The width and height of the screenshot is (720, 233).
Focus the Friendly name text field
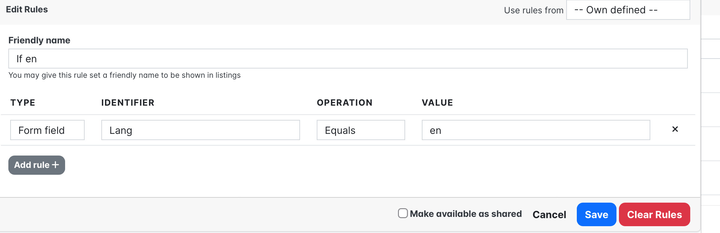pyautogui.click(x=347, y=59)
